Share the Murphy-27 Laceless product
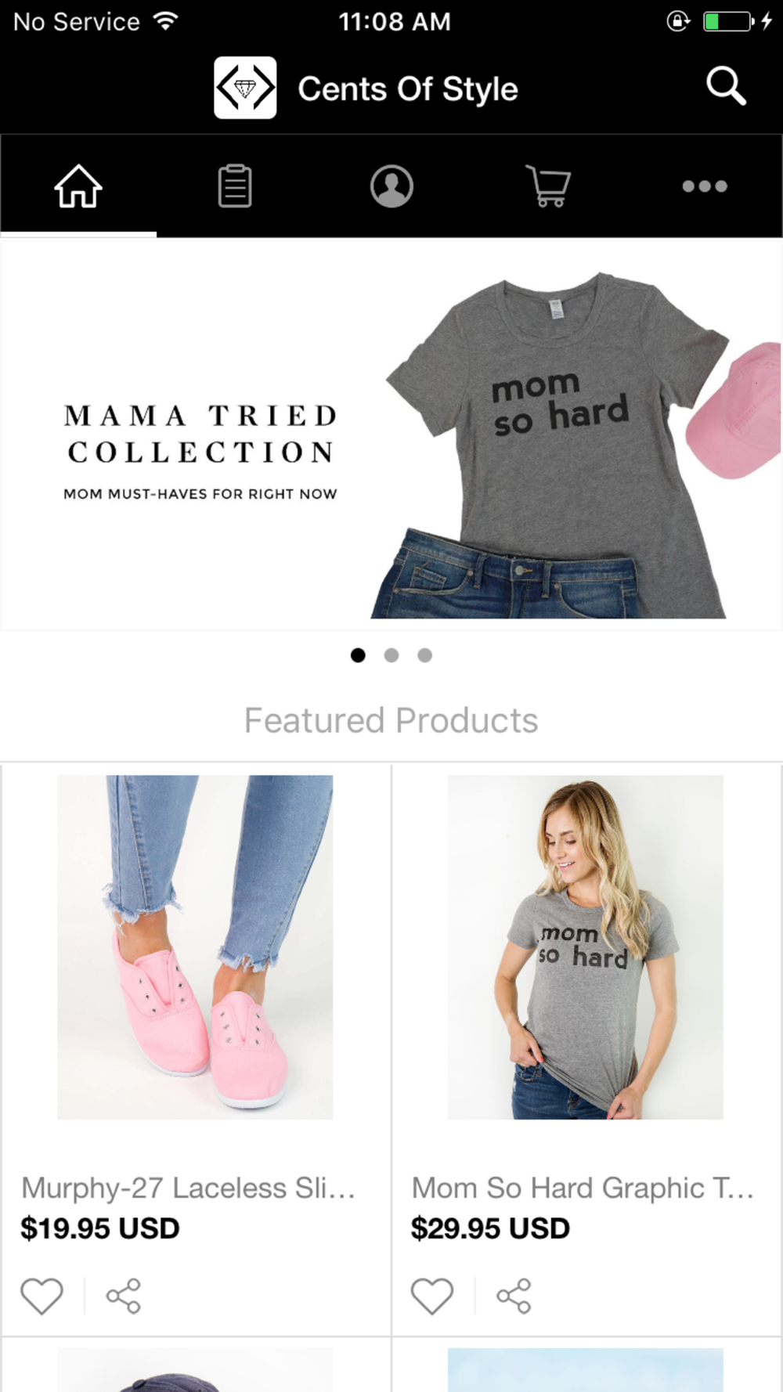 [124, 1296]
